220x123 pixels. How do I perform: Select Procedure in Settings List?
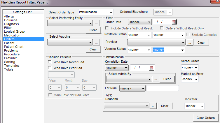(x=12, y=54)
